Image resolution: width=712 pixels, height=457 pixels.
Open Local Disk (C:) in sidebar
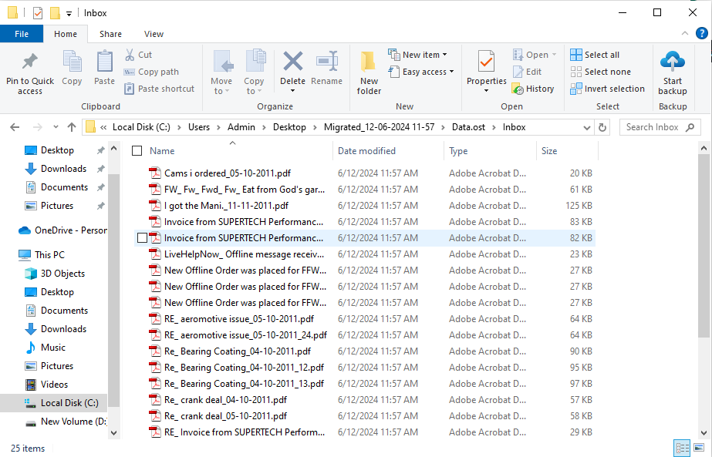62,403
